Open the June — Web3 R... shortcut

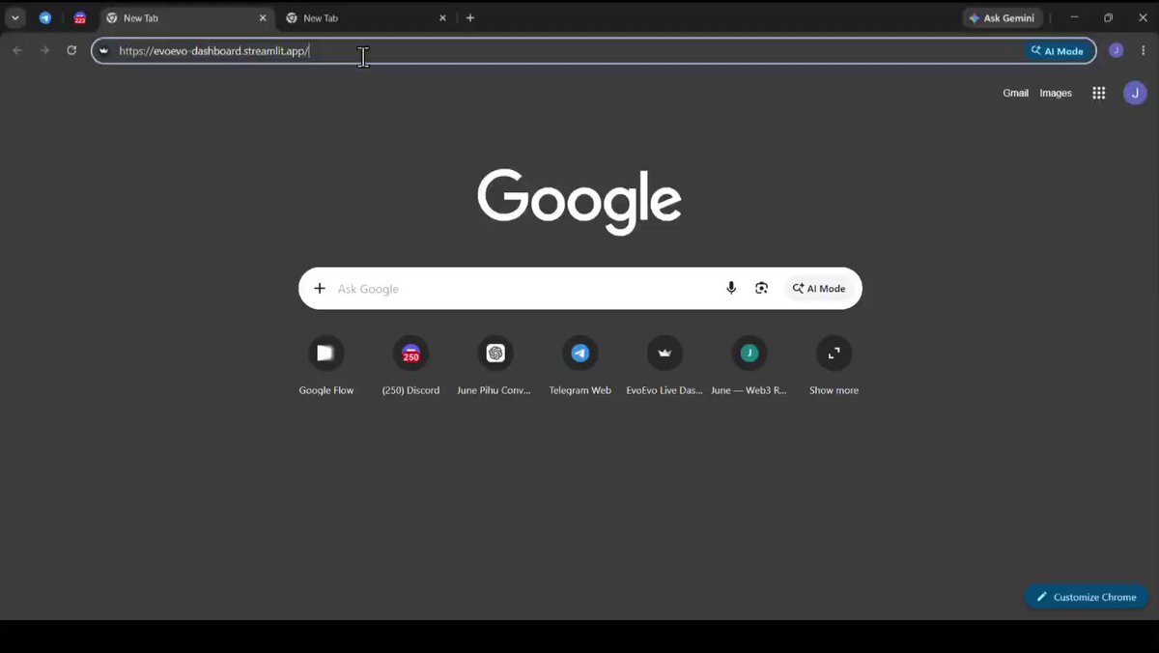(749, 367)
